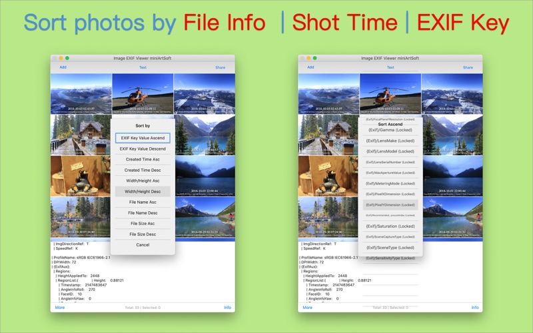
Task: Sort by File Name Desc
Action: [143, 212]
